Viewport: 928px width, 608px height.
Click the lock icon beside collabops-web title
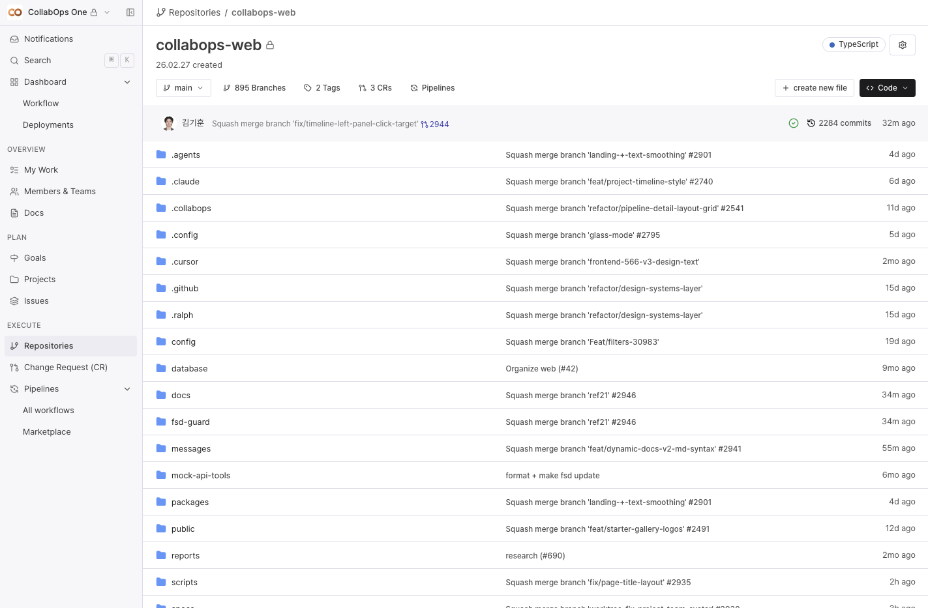tap(270, 45)
